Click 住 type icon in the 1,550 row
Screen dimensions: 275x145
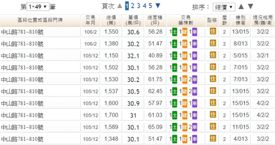pyautogui.click(x=213, y=31)
